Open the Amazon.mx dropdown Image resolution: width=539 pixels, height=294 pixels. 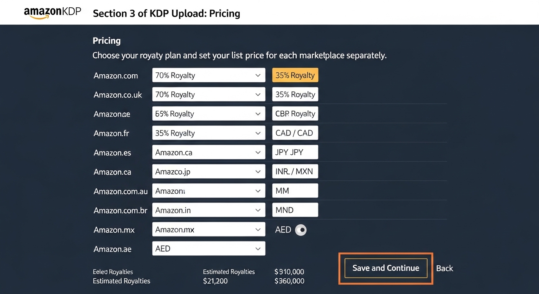coord(209,229)
